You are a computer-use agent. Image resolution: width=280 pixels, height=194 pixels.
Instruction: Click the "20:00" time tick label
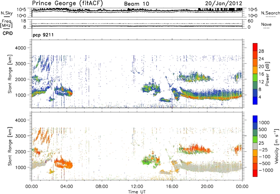click(x=207, y=187)
